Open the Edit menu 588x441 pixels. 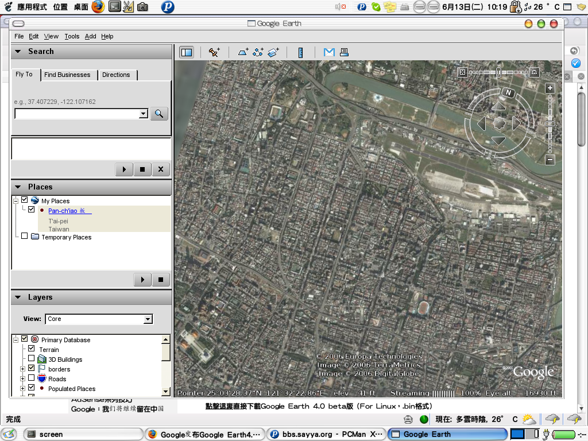pyautogui.click(x=34, y=36)
